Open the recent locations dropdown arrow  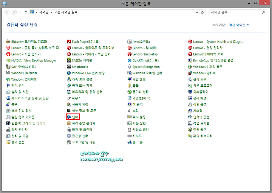point(20,12)
